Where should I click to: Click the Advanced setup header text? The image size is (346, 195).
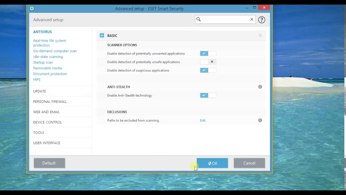(48, 20)
